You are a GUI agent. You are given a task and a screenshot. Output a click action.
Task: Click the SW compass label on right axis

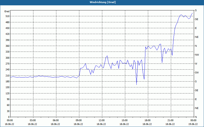(197, 73)
